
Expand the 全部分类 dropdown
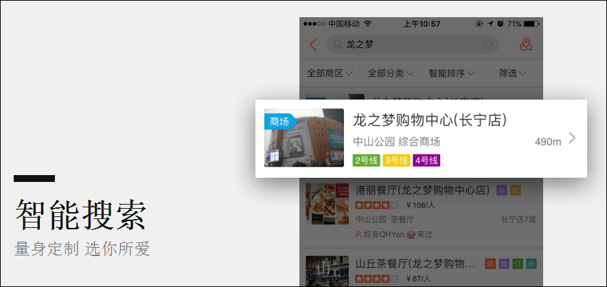point(391,73)
